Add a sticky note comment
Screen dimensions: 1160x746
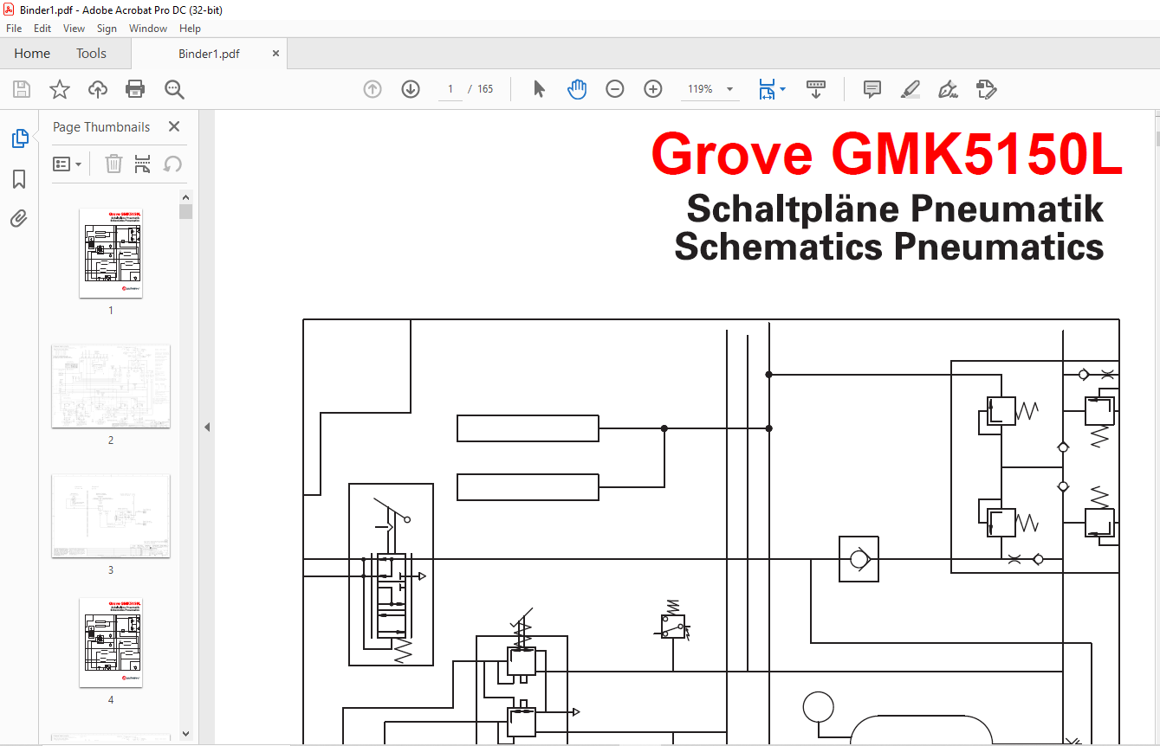(x=872, y=89)
